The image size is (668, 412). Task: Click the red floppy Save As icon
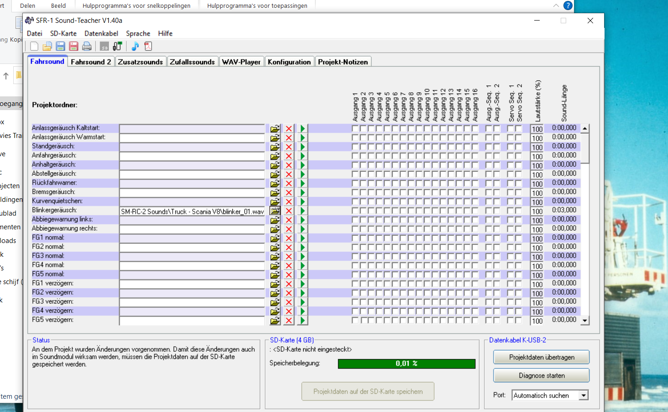coord(74,46)
